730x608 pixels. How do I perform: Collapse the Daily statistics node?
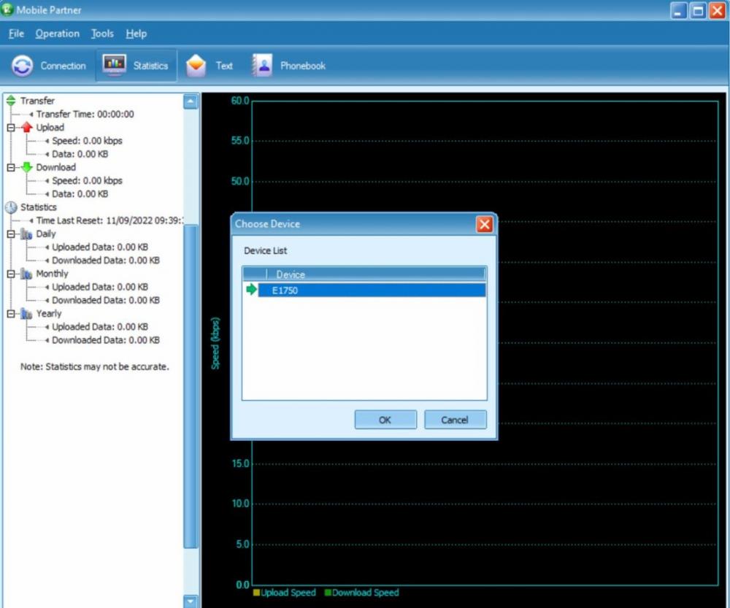point(11,234)
